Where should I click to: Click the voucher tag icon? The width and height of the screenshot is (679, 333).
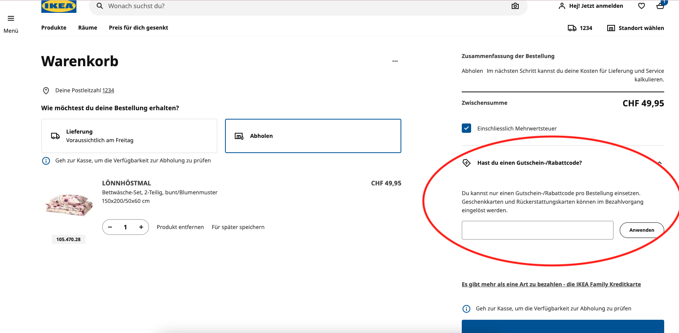[x=466, y=163]
